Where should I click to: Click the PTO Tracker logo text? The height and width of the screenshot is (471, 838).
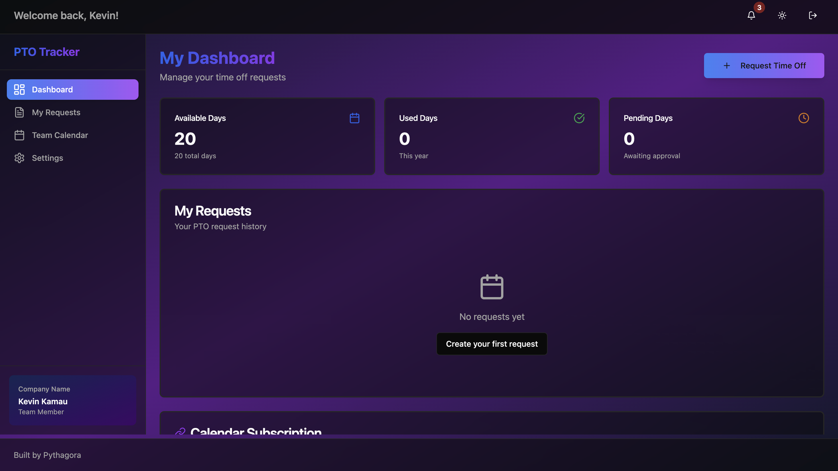(x=46, y=52)
